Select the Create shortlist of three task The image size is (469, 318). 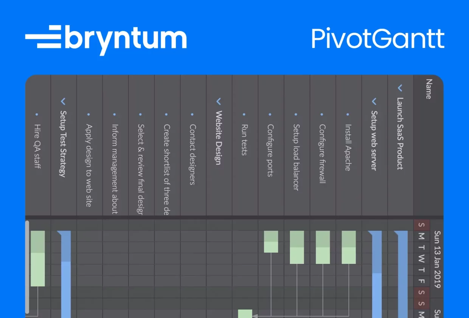point(167,145)
